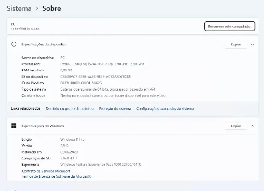Select the OS build value 22621.4317

click(x=69, y=158)
